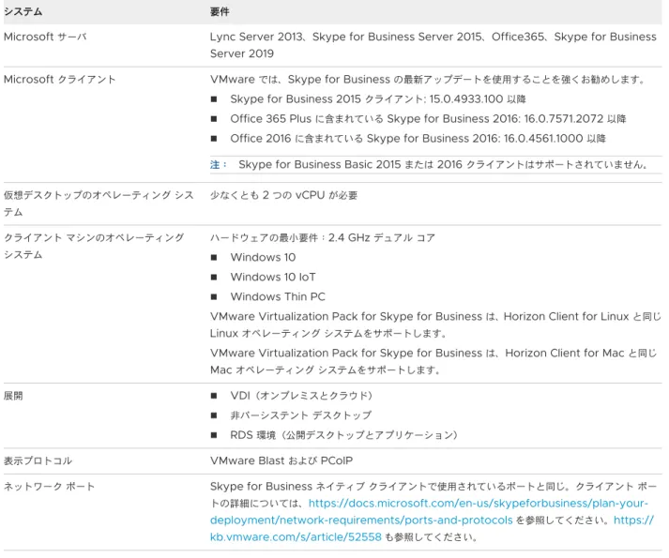Image resolution: width=669 pixels, height=558 pixels.
Task: Select the 展開 row label
Action: (x=13, y=396)
